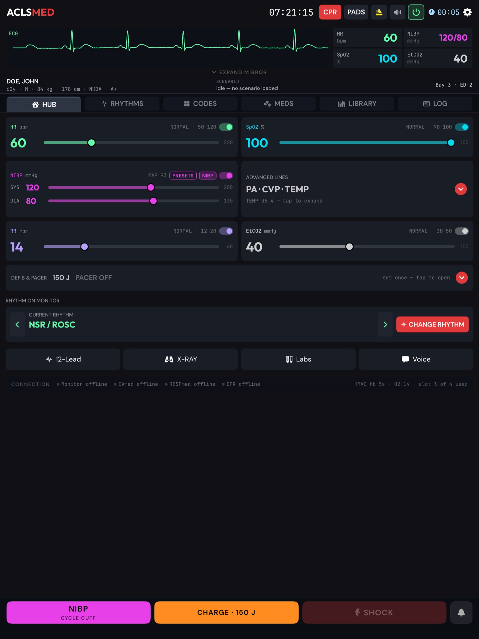This screenshot has height=639, width=479.
Task: Click Expand Mirror chevron
Action: pyautogui.click(x=214, y=72)
